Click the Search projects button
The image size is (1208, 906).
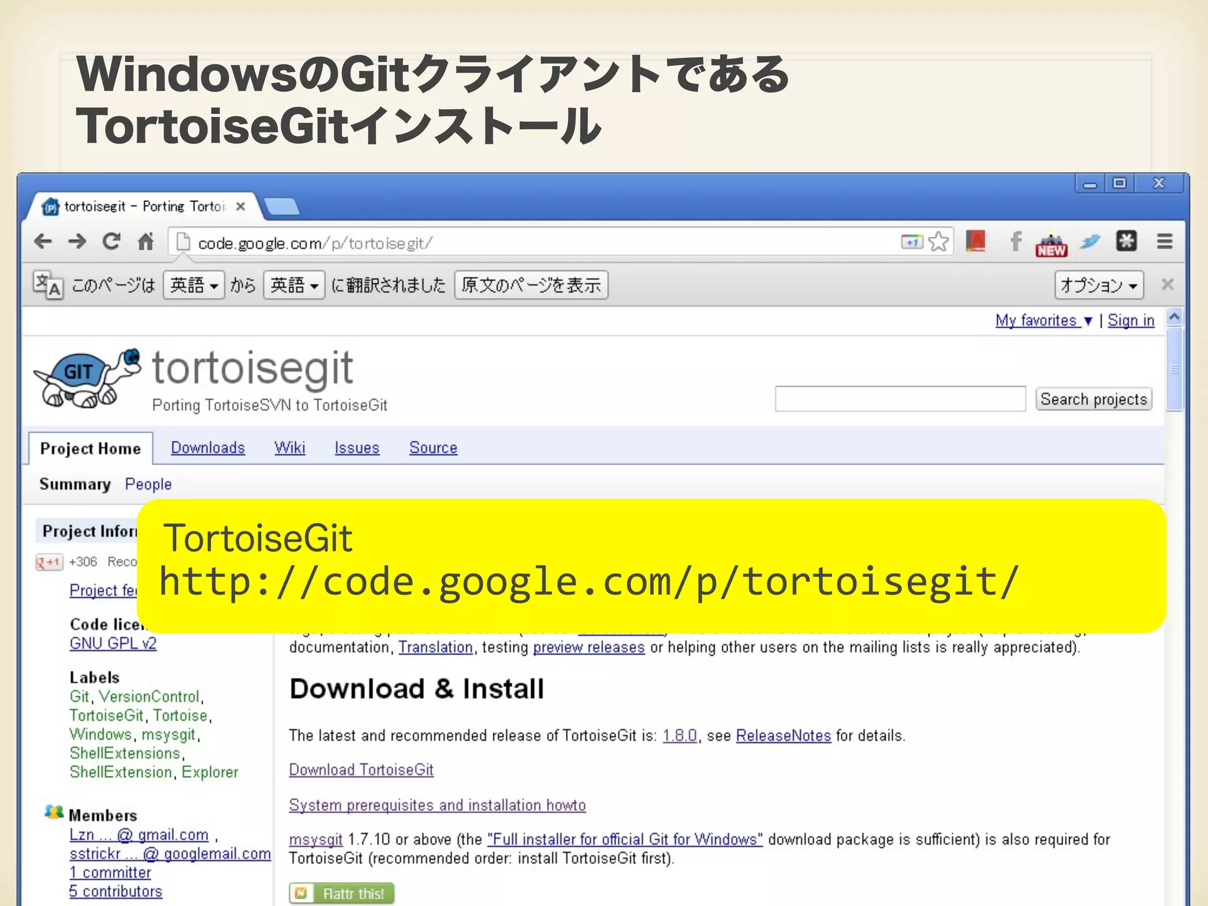click(x=1094, y=399)
